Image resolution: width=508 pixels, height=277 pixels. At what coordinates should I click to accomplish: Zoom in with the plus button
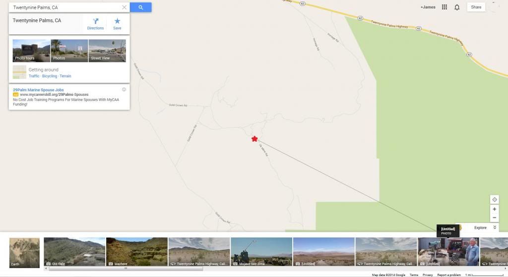495,209
